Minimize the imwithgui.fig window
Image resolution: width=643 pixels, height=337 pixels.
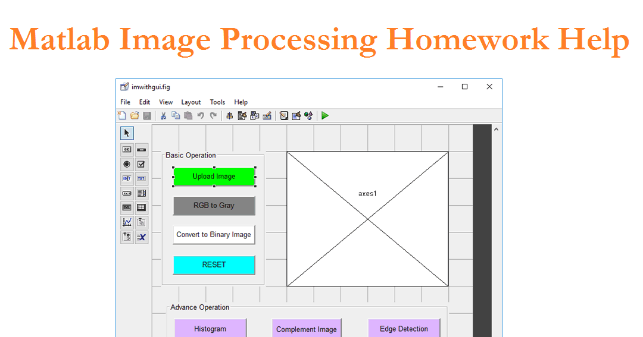[x=441, y=87]
